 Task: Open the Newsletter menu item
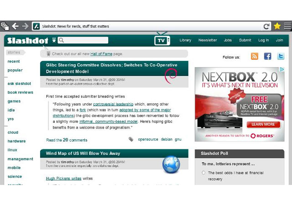208,40
